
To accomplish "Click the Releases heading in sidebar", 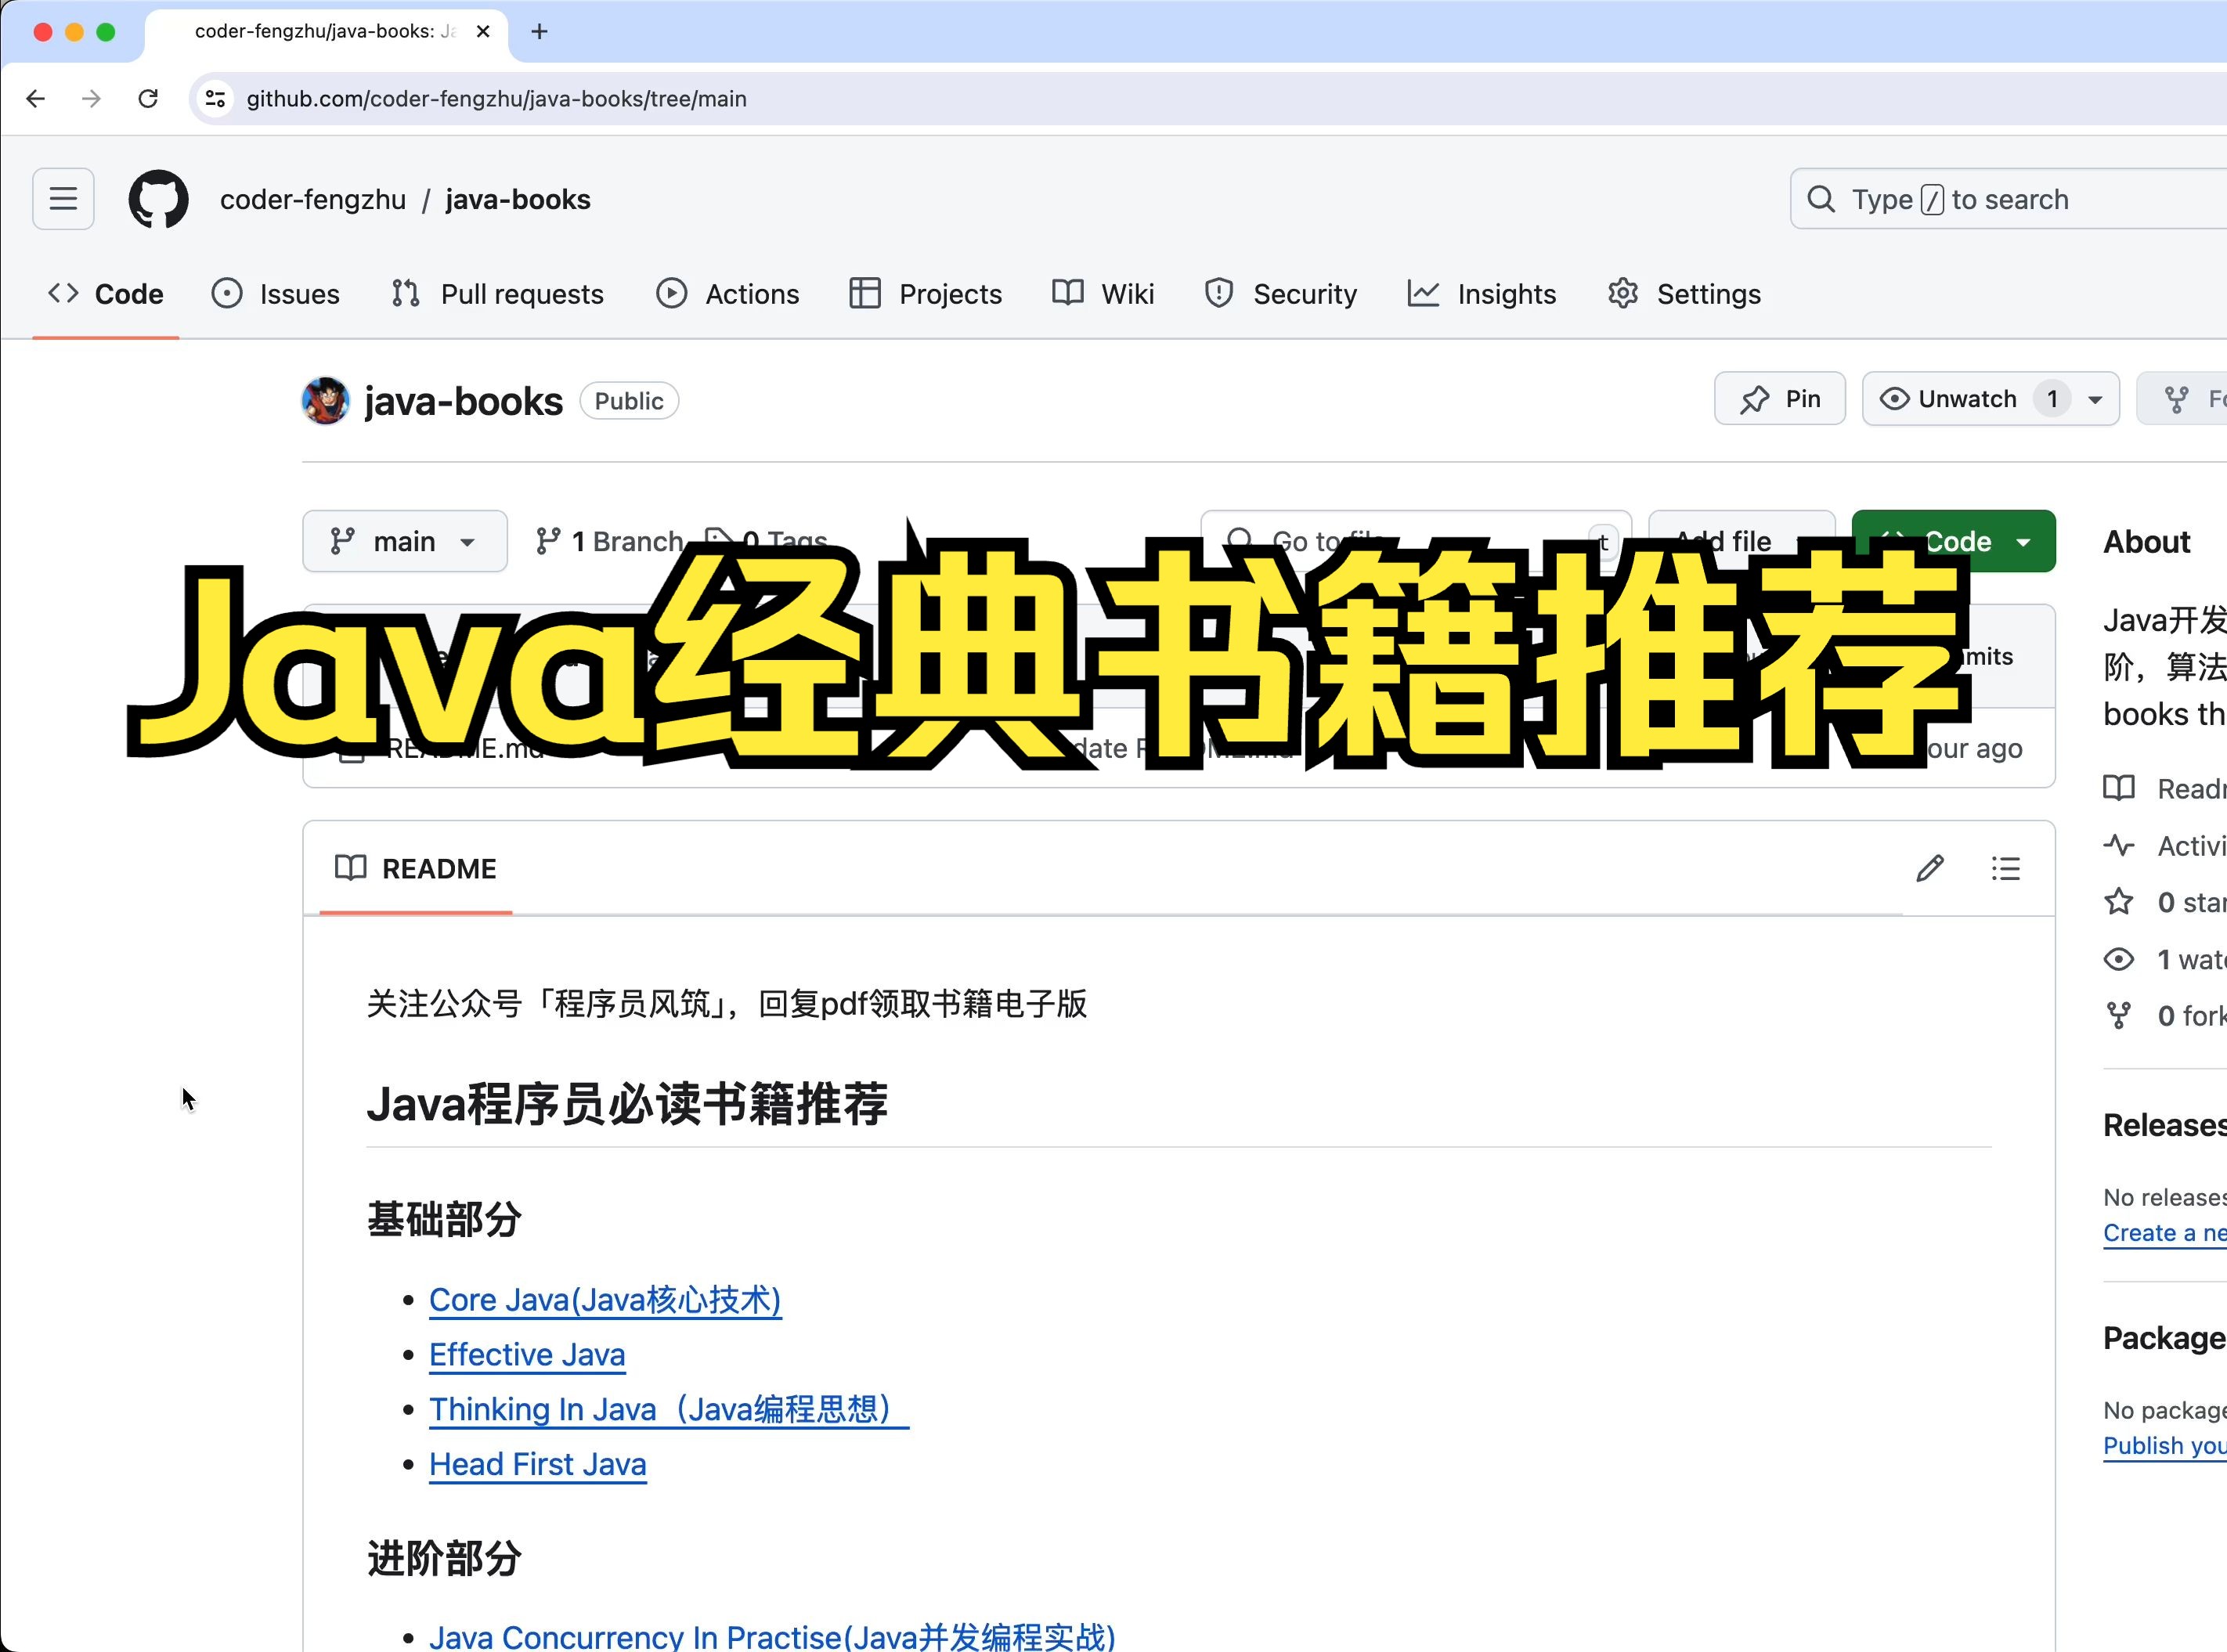I will [2165, 1125].
